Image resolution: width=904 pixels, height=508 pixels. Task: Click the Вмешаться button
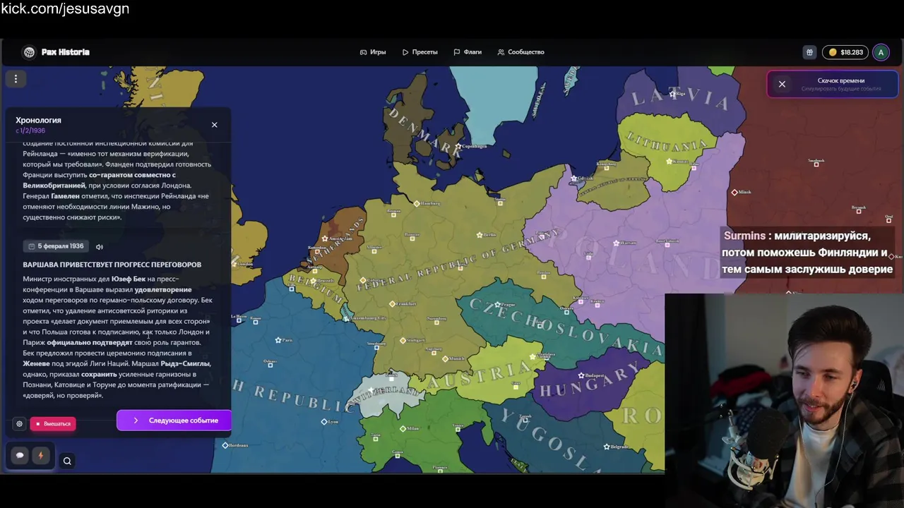click(x=53, y=424)
